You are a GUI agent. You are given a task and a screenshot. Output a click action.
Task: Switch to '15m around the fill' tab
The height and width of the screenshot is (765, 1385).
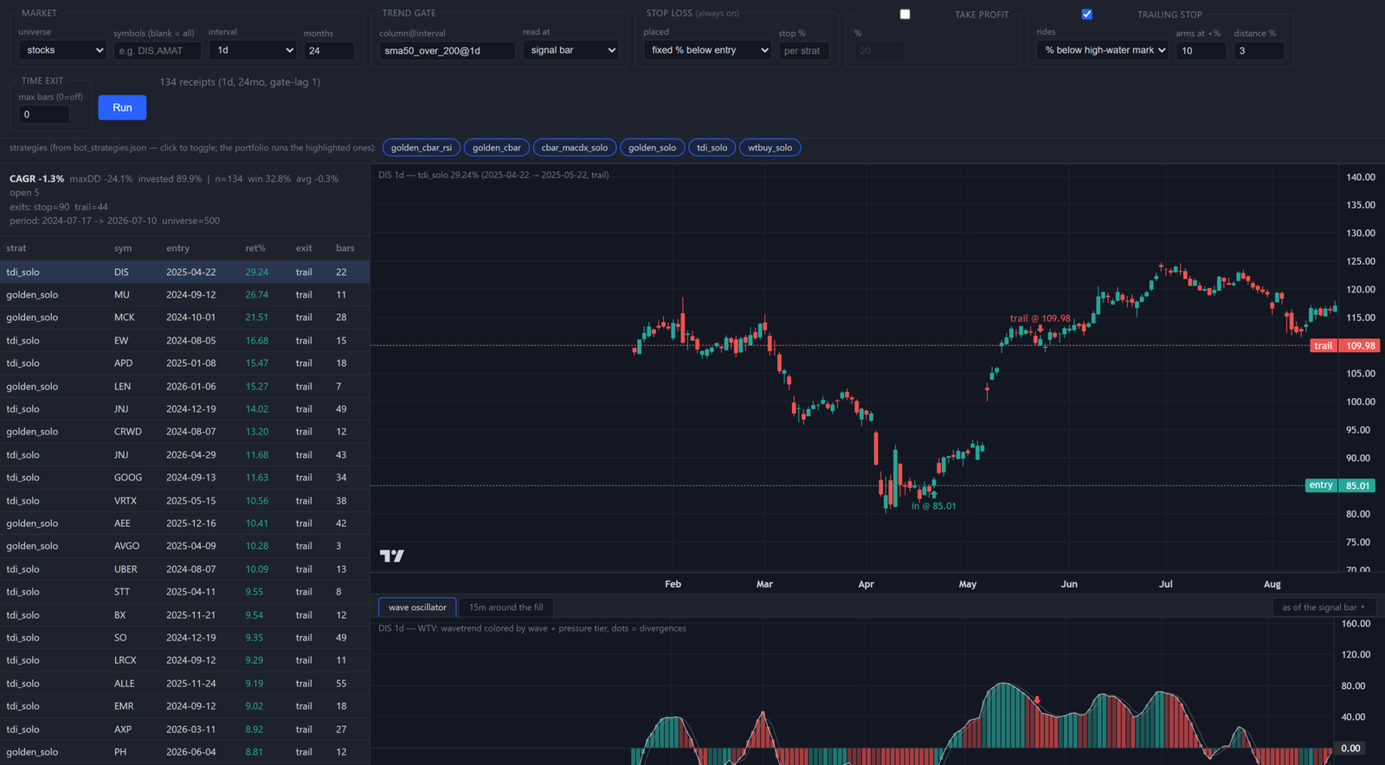(x=506, y=607)
